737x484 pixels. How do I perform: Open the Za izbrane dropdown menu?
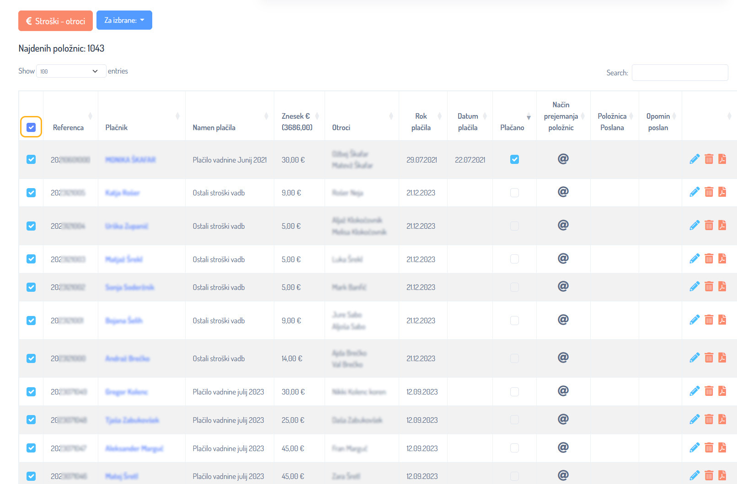(x=124, y=21)
